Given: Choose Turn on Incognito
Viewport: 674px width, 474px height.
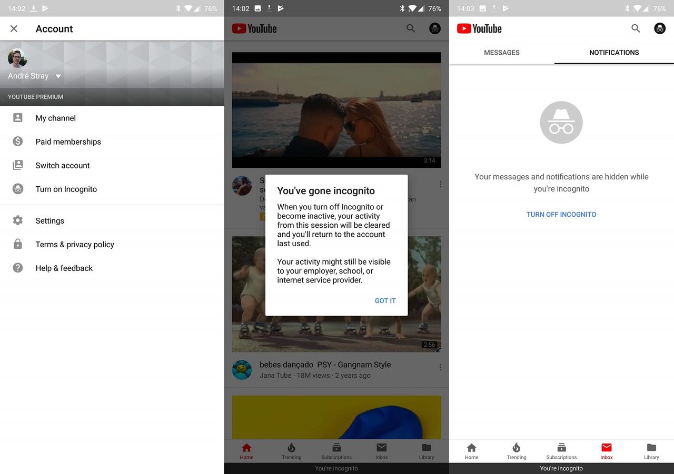Looking at the screenshot, I should (112, 189).
